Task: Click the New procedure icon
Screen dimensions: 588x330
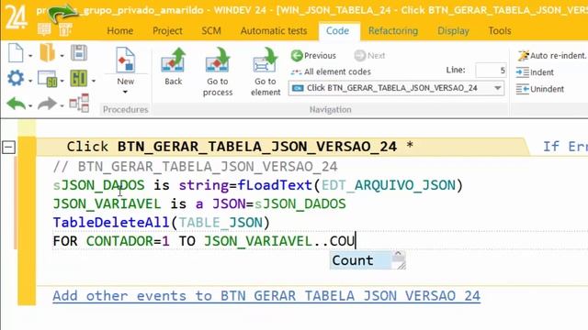Action: pos(125,60)
